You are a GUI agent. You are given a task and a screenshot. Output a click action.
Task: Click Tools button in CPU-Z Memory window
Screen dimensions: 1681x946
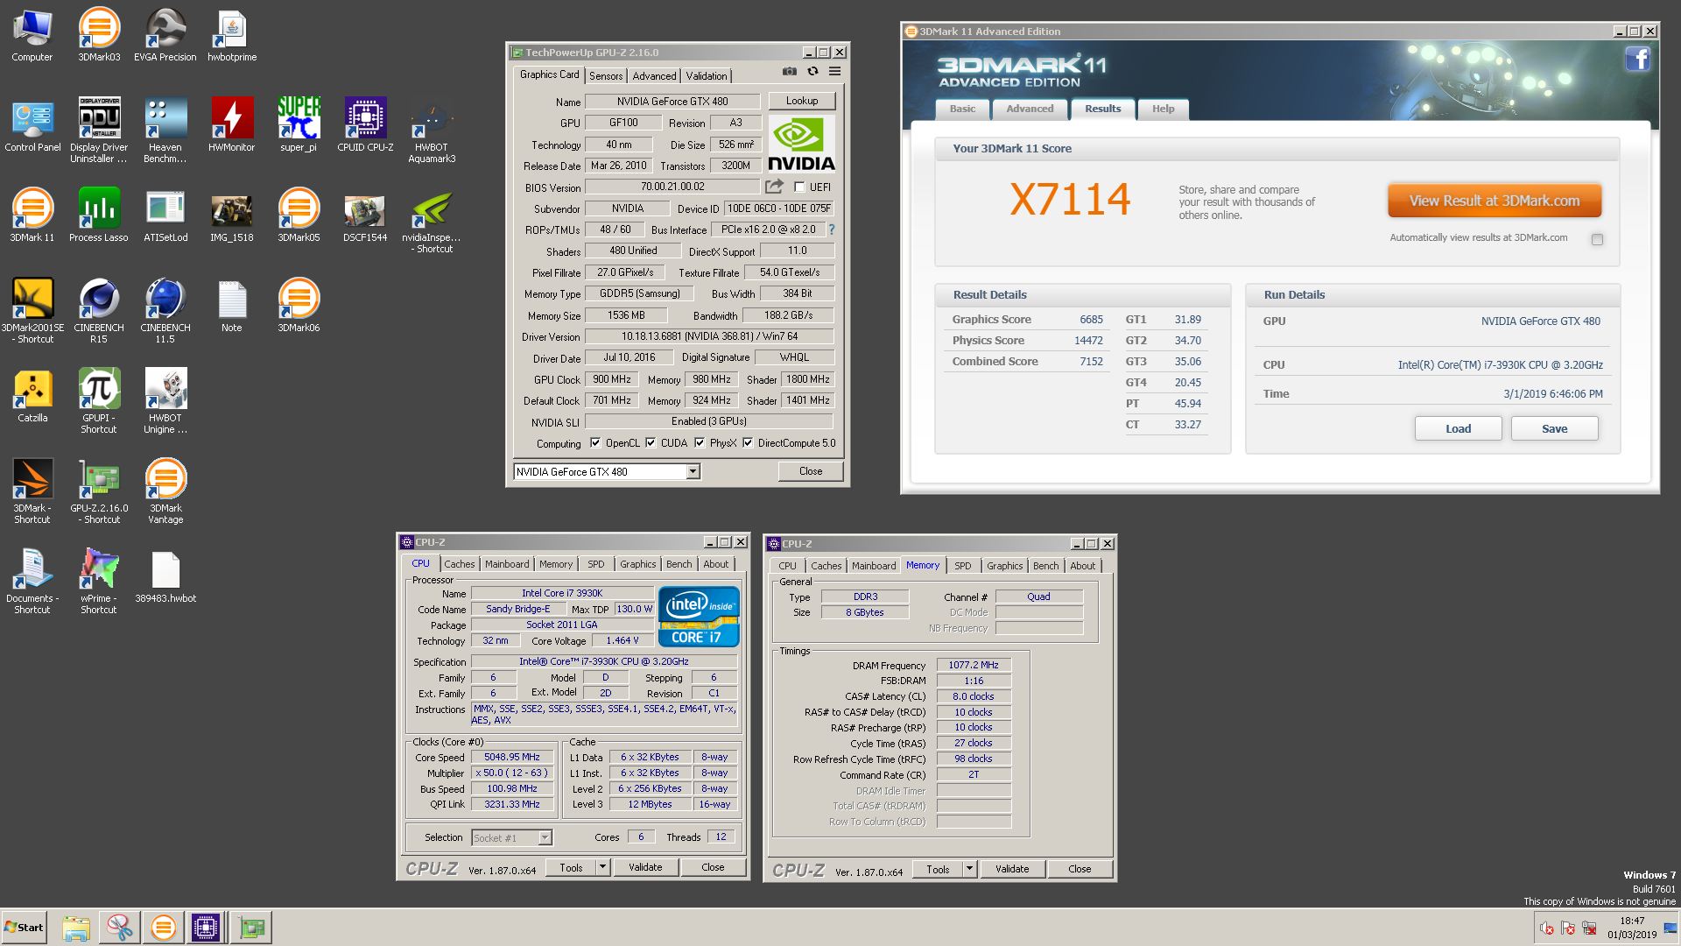[x=938, y=869]
